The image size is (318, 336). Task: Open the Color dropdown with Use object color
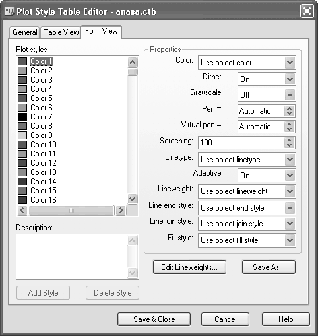[247, 63]
